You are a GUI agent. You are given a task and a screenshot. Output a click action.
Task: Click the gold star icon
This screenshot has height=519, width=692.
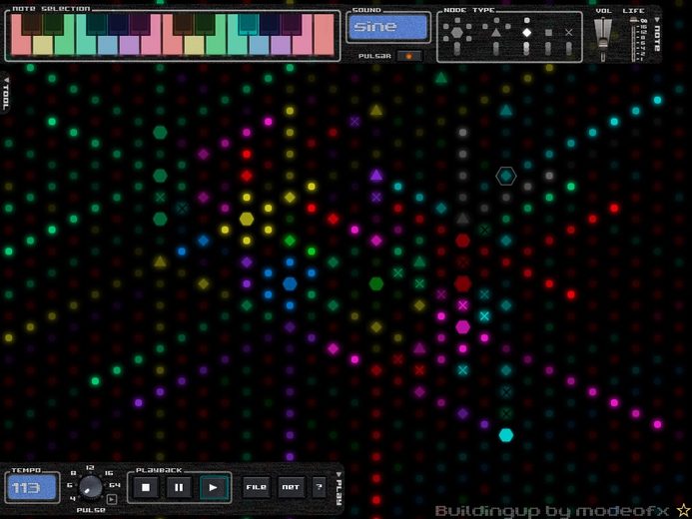pos(684,511)
